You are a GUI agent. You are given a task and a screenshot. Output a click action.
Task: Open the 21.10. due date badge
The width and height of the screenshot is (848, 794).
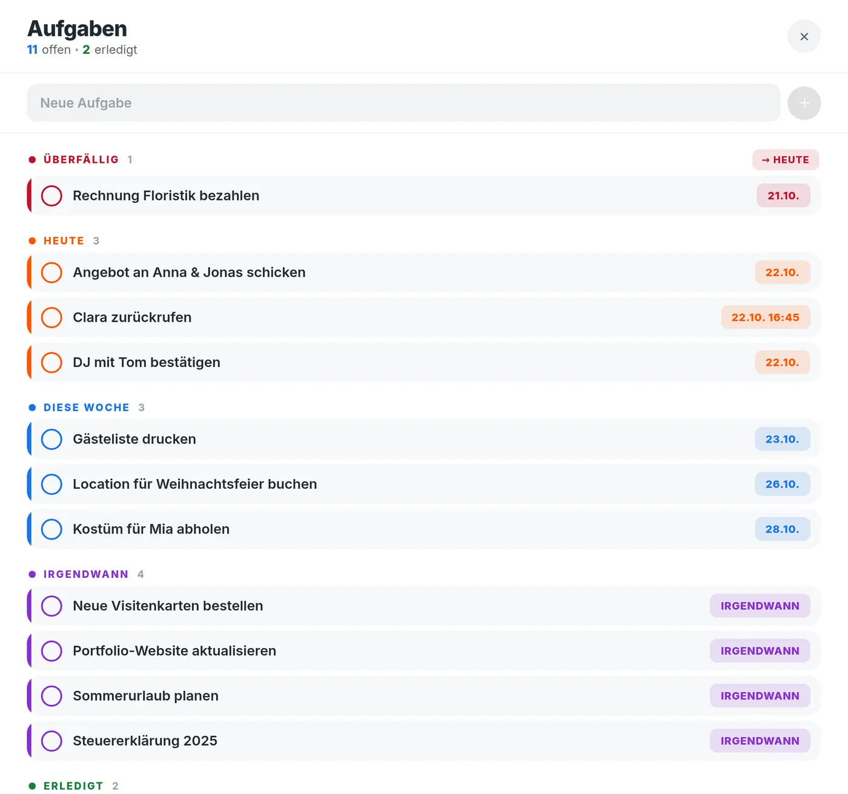click(x=783, y=196)
